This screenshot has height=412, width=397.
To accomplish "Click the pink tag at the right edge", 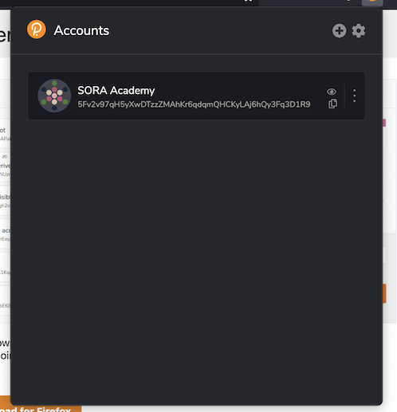I will pos(384,123).
